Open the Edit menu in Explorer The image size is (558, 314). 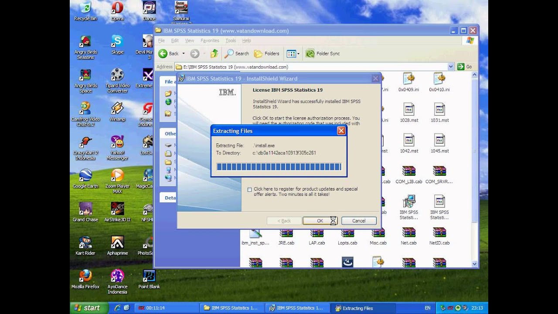pos(175,41)
